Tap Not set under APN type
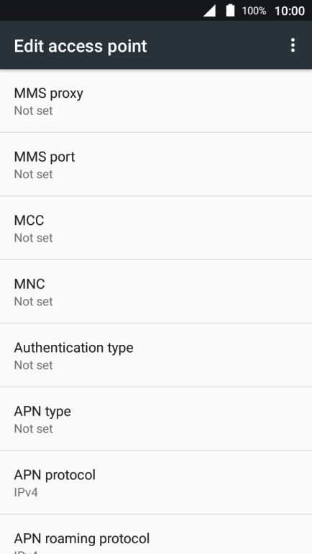Image resolution: width=312 pixels, height=554 pixels. point(33,428)
